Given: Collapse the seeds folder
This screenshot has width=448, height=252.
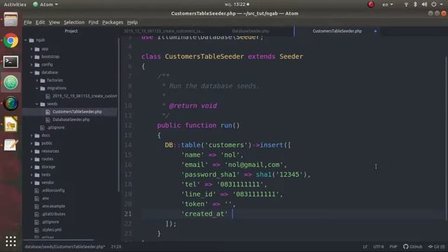Looking at the screenshot, I should point(37,104).
